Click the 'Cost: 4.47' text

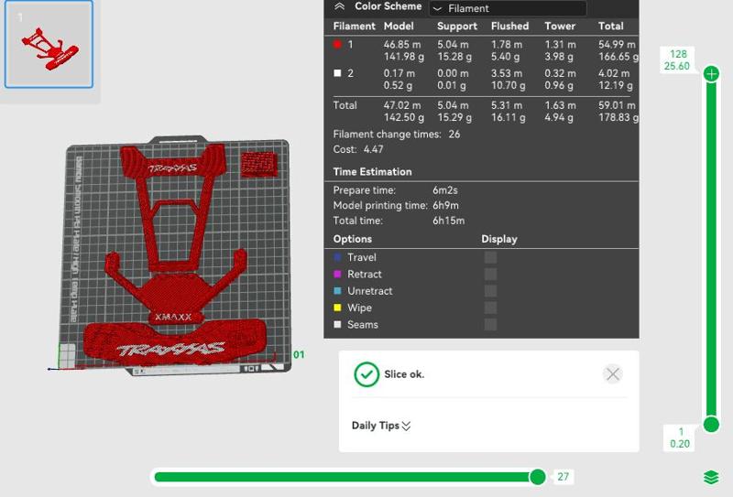pos(358,149)
